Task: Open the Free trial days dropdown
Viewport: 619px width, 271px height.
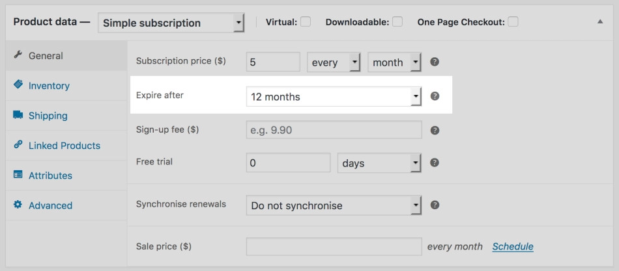Action: coord(380,162)
